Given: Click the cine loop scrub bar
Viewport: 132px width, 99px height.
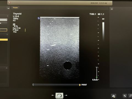Looking at the screenshot, I should click(56, 85).
